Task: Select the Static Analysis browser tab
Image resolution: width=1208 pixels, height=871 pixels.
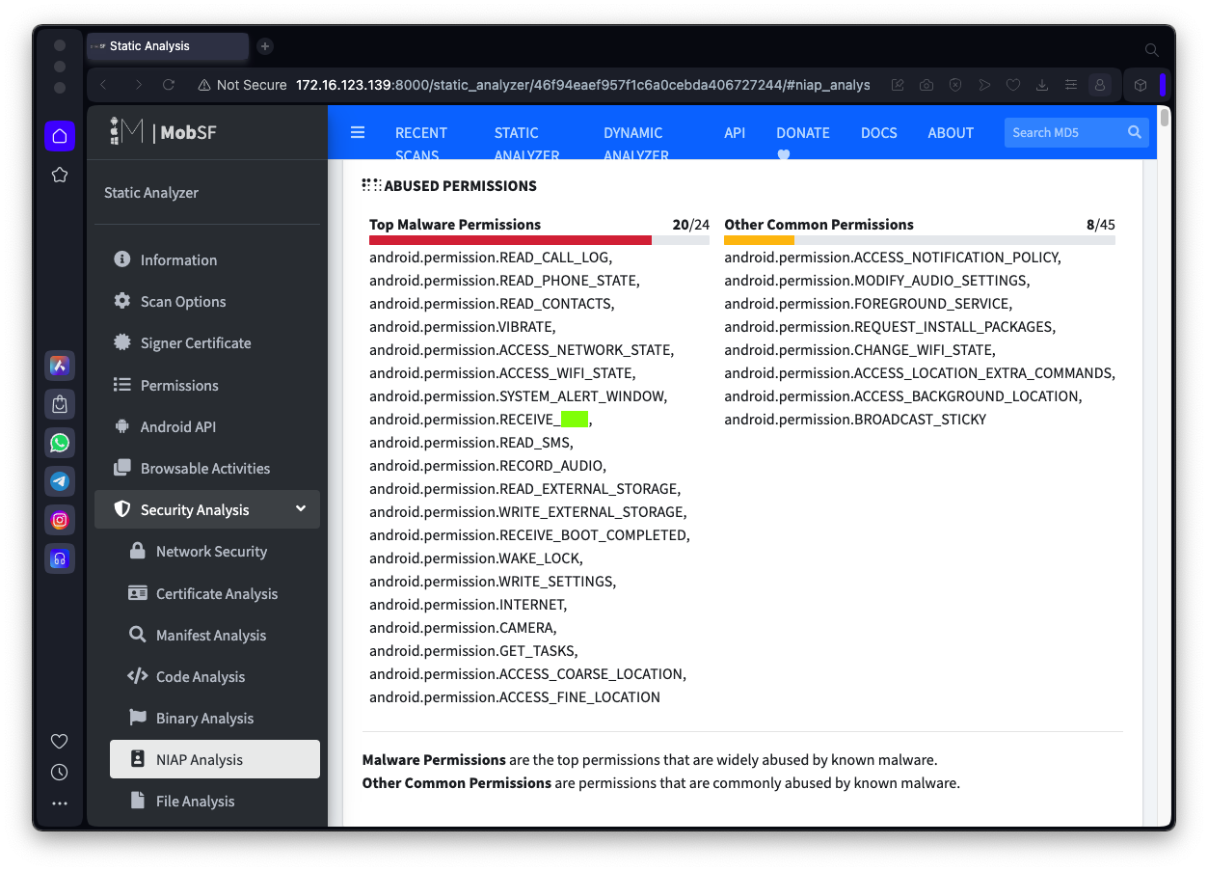Action: [x=167, y=46]
